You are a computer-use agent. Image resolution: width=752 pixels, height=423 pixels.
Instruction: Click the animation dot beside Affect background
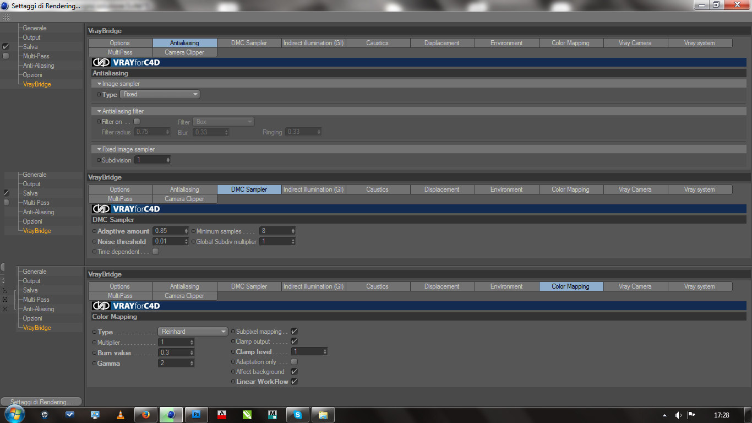(x=233, y=372)
